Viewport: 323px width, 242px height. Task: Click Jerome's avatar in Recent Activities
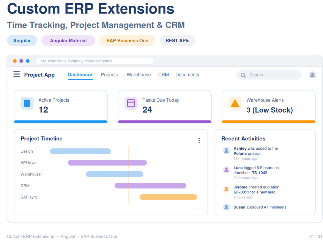pyautogui.click(x=226, y=189)
